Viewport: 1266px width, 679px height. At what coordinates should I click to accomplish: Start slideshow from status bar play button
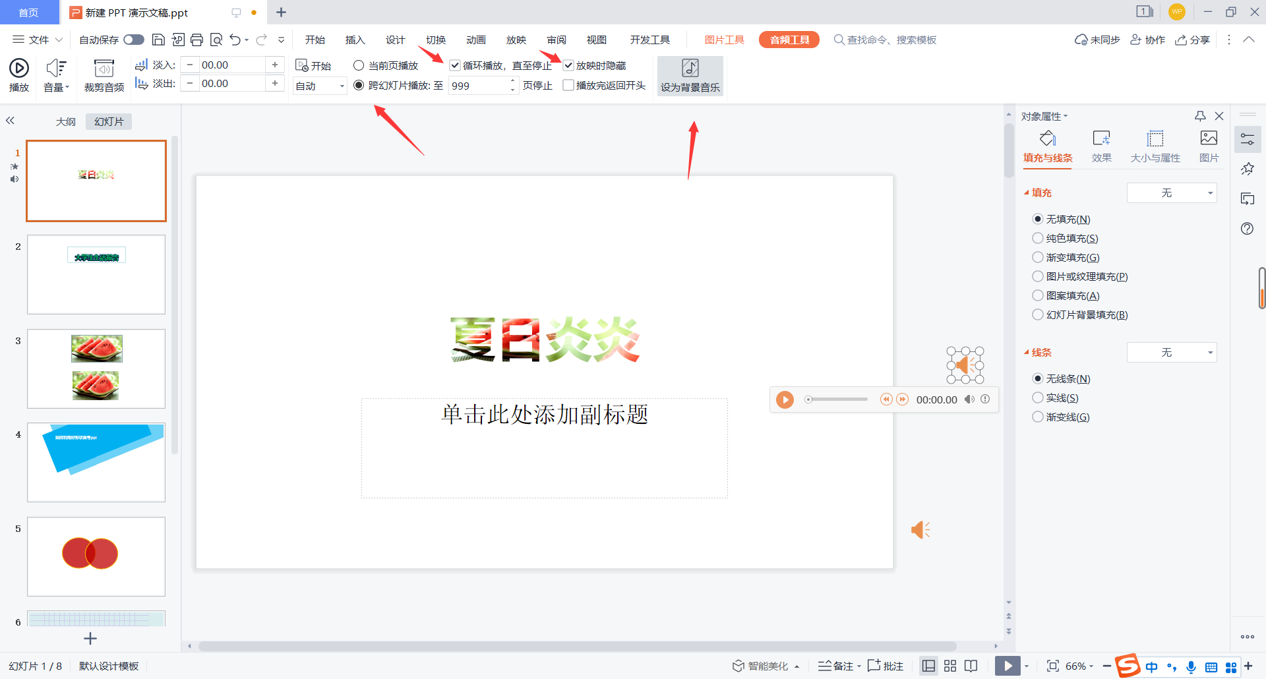[1008, 666]
